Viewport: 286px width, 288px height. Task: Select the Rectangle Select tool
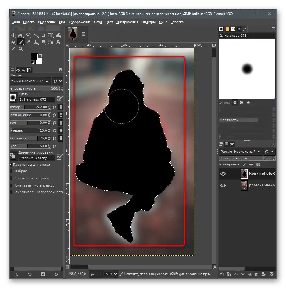[21, 35]
